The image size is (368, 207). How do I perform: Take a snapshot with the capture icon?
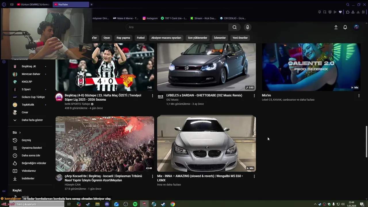pyautogui.click(x=325, y=12)
